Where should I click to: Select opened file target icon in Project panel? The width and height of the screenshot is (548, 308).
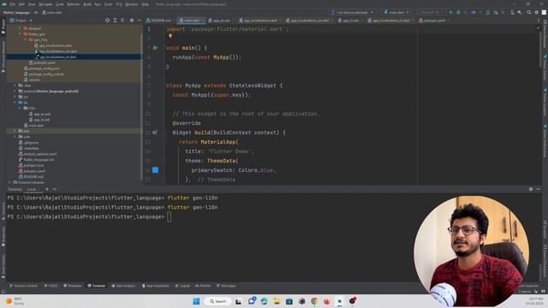[107, 21]
